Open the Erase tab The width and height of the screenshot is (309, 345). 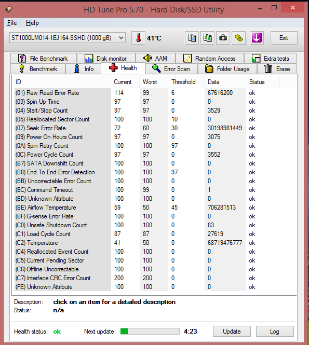277,69
